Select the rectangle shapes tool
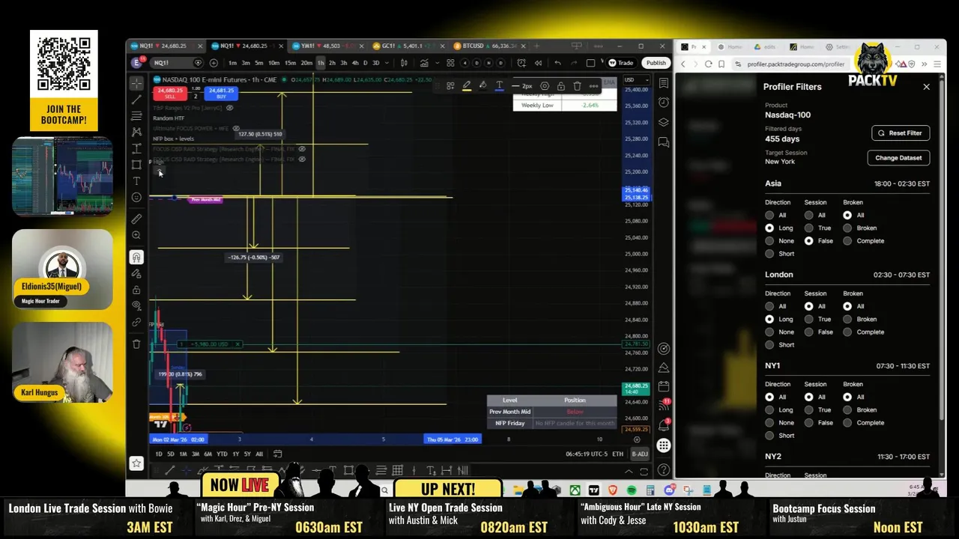The width and height of the screenshot is (959, 539). click(136, 165)
